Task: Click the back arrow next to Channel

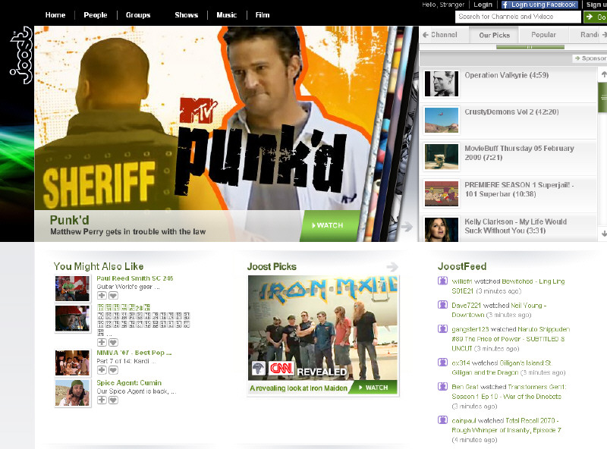Action: click(426, 35)
